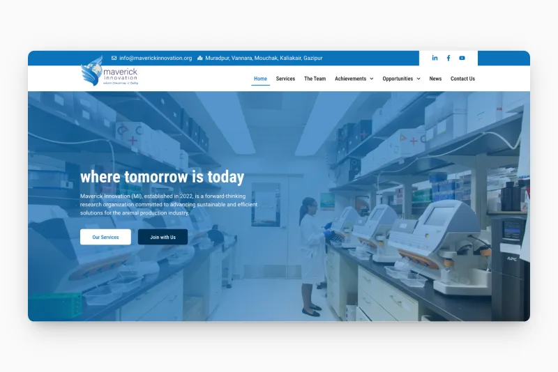The height and width of the screenshot is (372, 558).
Task: Click the Muradpur, Vannara address text
Action: 264,58
